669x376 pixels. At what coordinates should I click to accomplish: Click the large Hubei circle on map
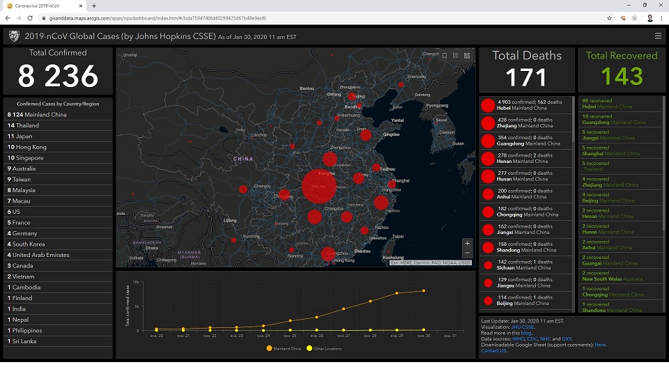319,186
